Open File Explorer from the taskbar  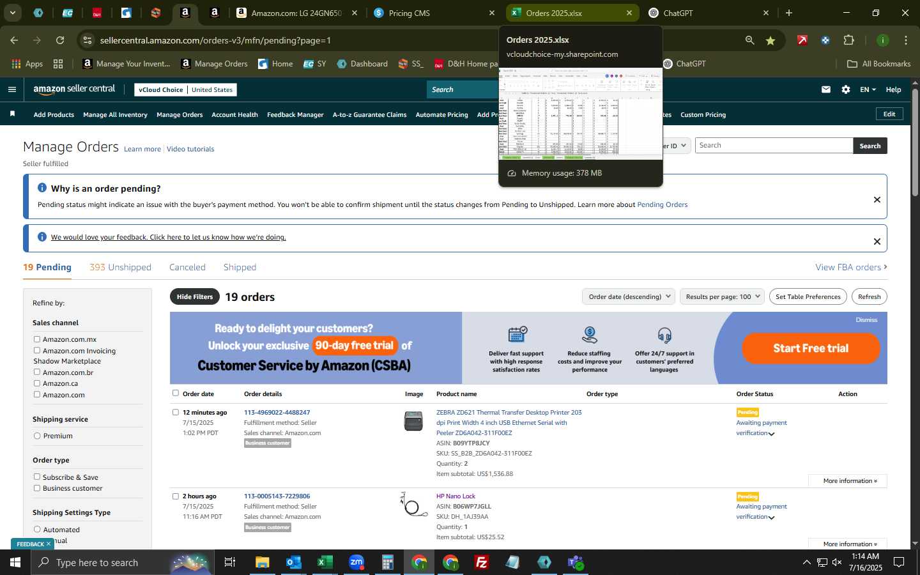point(262,562)
